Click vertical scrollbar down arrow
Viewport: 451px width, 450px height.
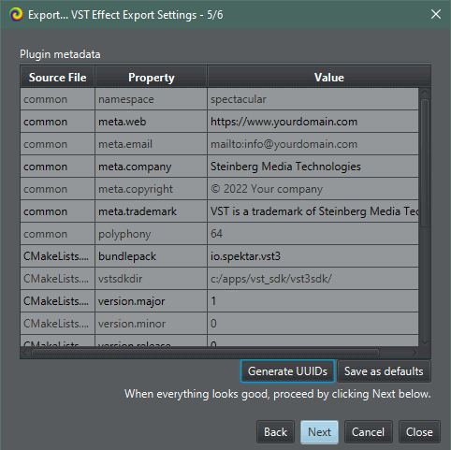click(x=425, y=342)
